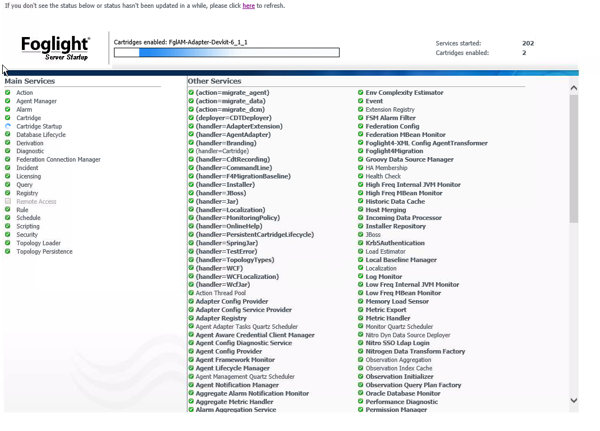Click the grey disabled box beside Remote Access
Viewport: 600px width, 431px height.
click(x=8, y=201)
